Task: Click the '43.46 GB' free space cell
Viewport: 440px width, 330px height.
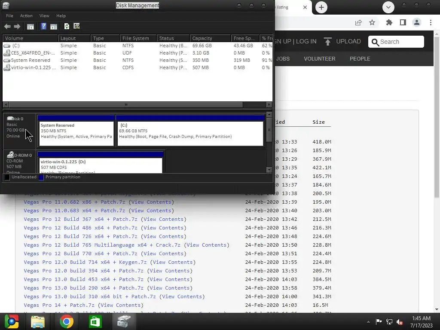Action: click(243, 46)
